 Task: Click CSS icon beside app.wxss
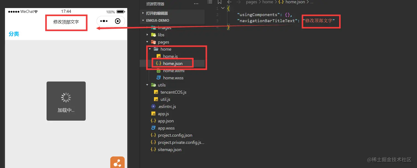[153, 128]
